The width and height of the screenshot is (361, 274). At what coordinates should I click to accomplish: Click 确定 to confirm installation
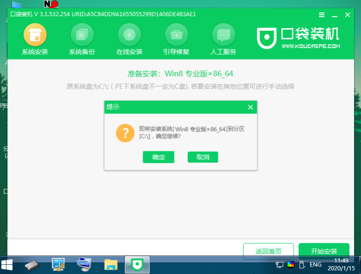tap(158, 157)
